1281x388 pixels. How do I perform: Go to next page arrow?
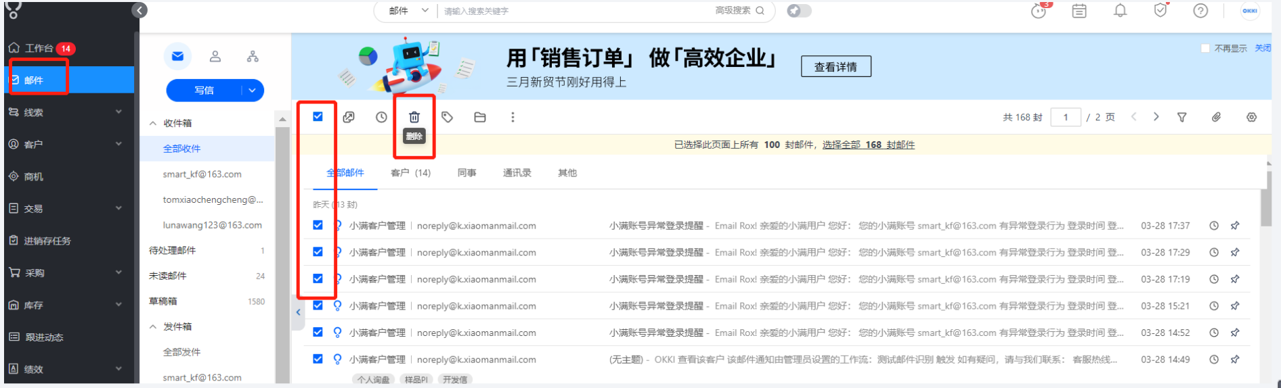coord(1156,117)
